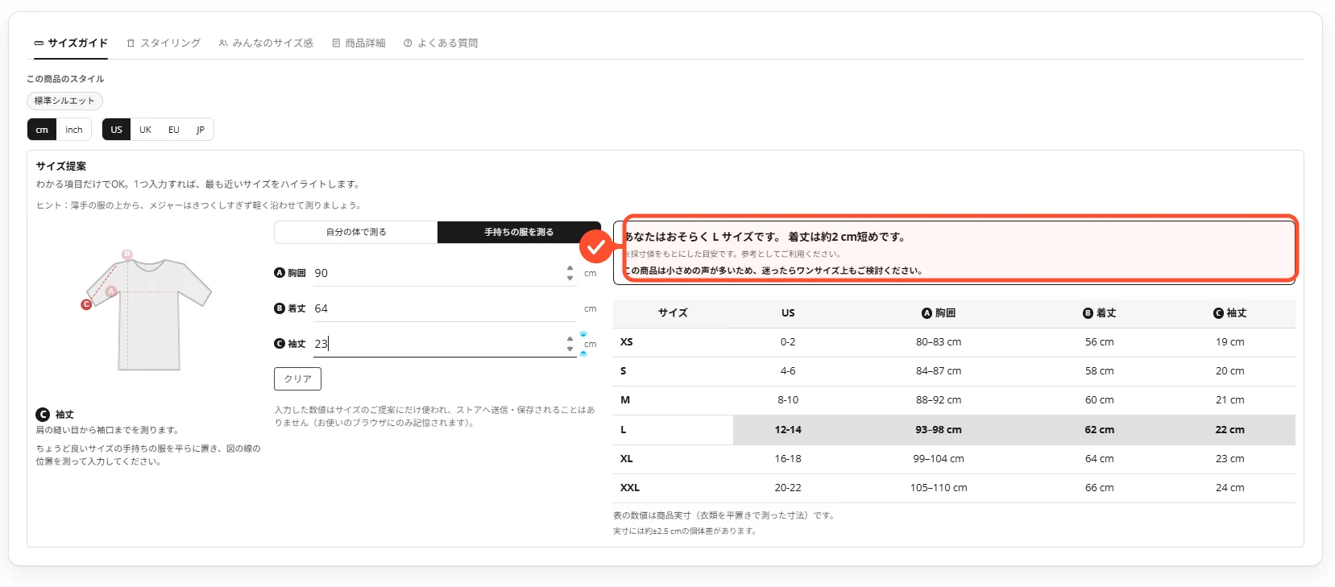This screenshot has height=587, width=1335.
Task: Click the C badge in the 袖丈 description heading
Action: (43, 415)
